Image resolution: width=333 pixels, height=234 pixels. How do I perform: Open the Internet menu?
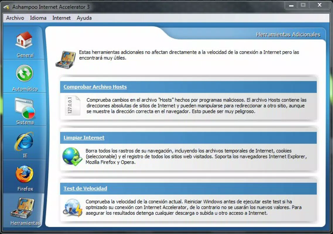click(x=62, y=18)
